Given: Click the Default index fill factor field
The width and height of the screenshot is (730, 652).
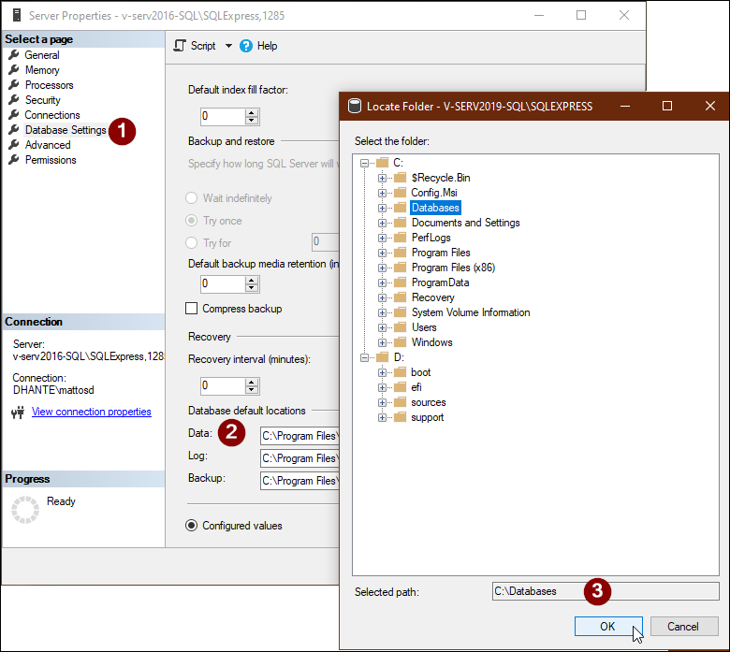Looking at the screenshot, I should (223, 116).
